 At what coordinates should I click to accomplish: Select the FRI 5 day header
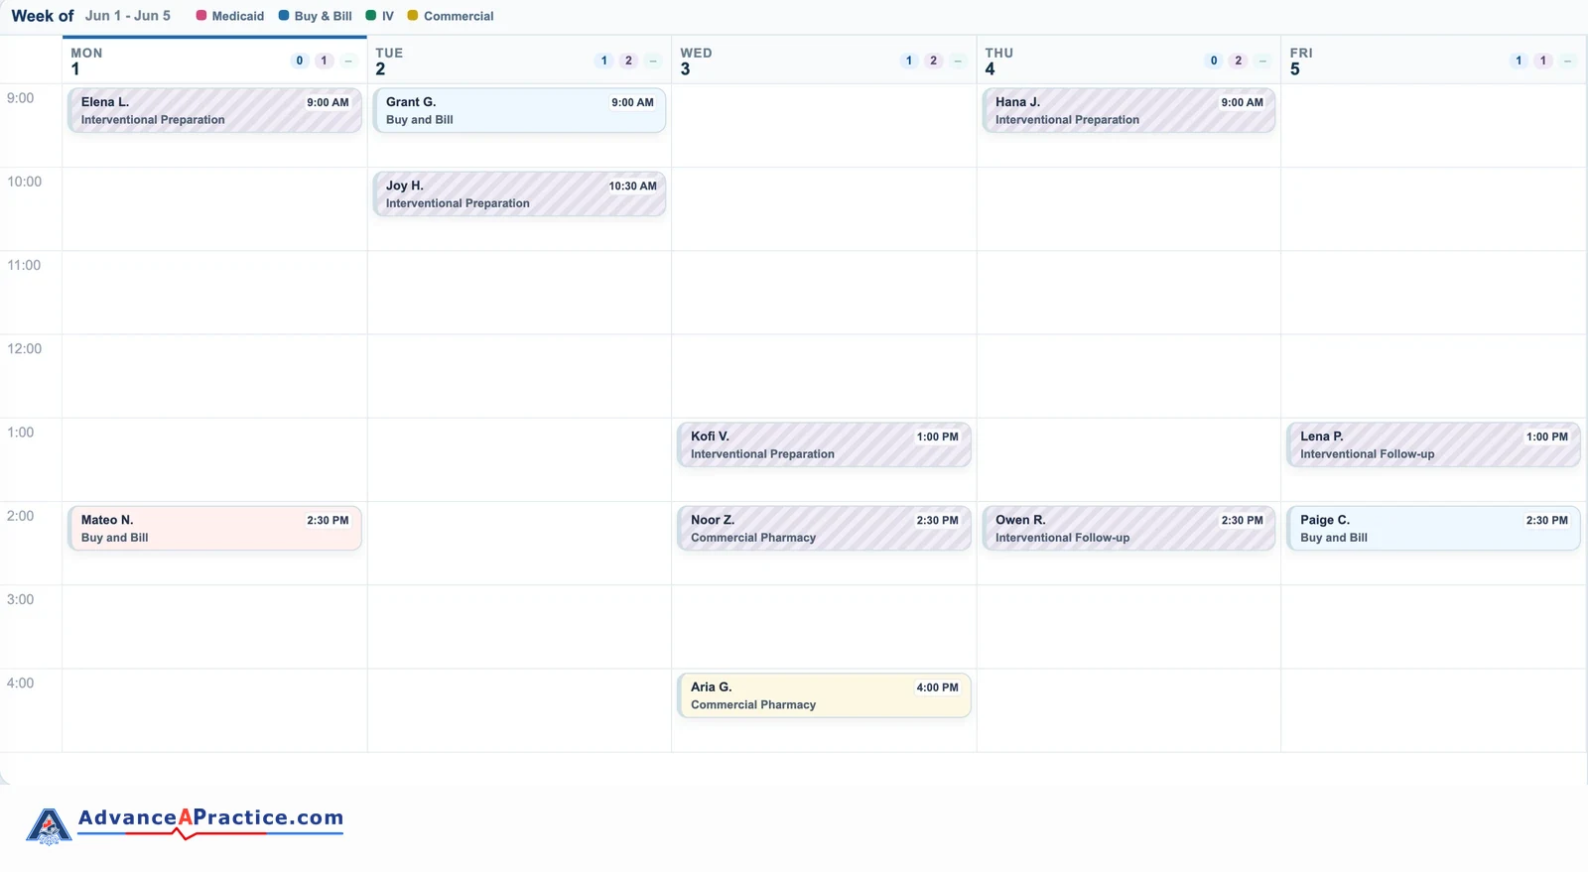click(x=1433, y=61)
